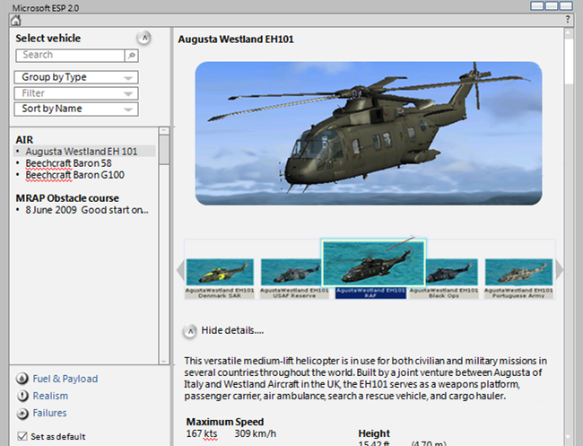Open the Group by Type dropdown
This screenshot has height=446, width=583.
click(76, 77)
